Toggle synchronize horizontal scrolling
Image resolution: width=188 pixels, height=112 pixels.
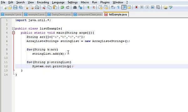tap(106, 7)
